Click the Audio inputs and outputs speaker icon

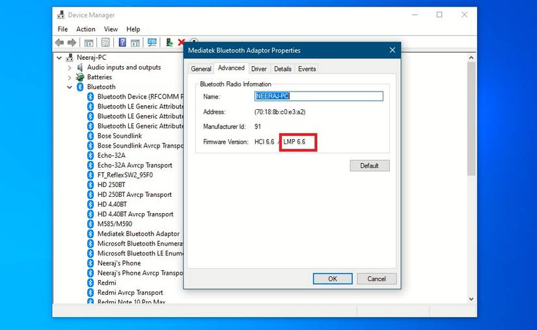click(80, 68)
